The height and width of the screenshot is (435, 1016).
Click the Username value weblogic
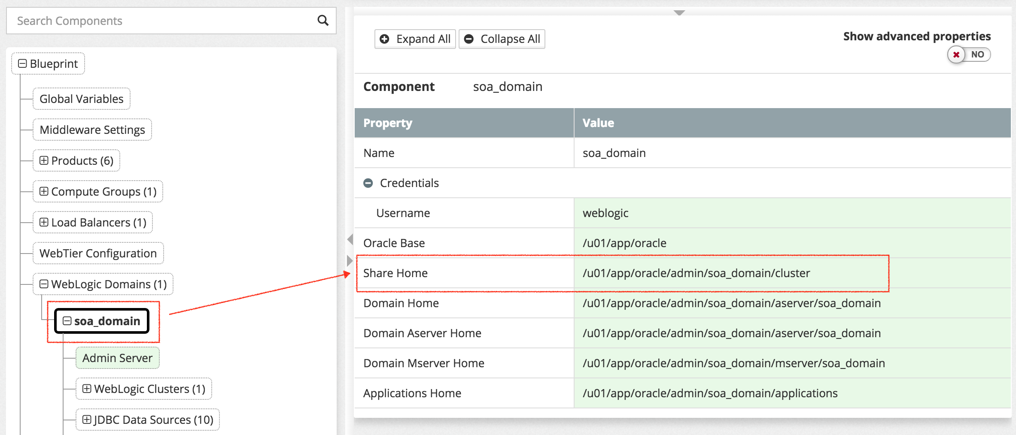coord(605,213)
